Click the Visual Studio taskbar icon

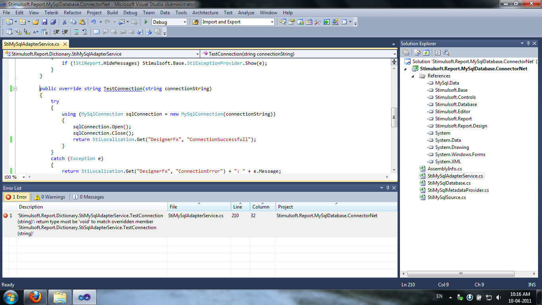(x=85, y=297)
